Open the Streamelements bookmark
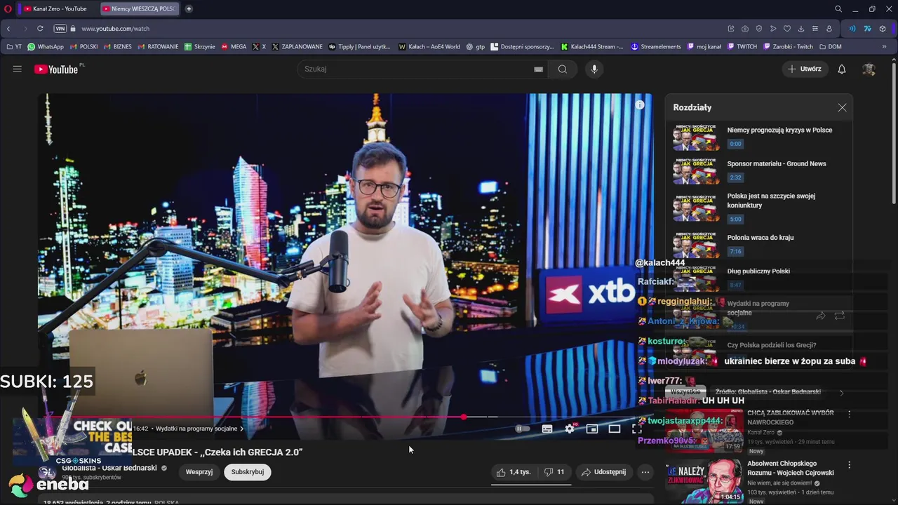This screenshot has height=505, width=898. [656, 47]
